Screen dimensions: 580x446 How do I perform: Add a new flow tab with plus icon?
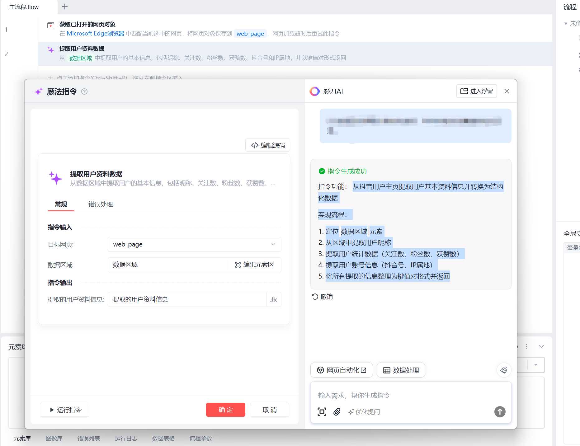tap(65, 7)
